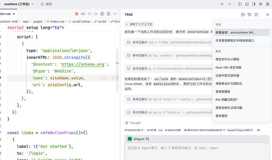Close the TRAE panel
The image size is (272, 160).
tap(268, 15)
